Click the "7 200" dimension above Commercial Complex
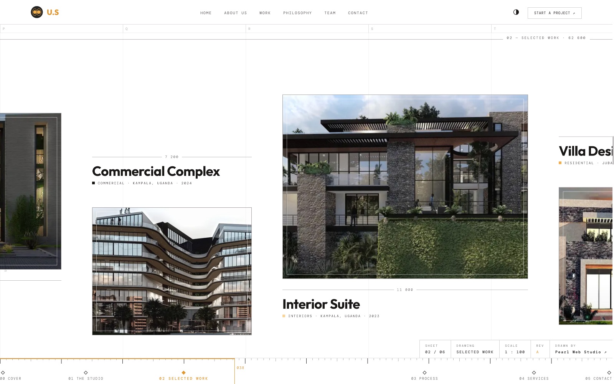The width and height of the screenshot is (614, 384). click(172, 157)
